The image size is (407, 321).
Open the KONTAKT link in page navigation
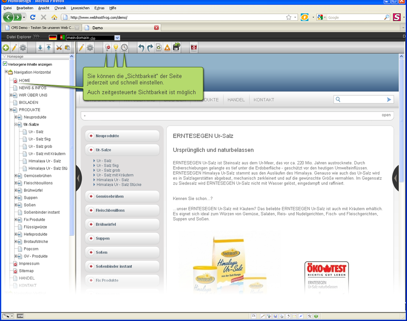264,100
